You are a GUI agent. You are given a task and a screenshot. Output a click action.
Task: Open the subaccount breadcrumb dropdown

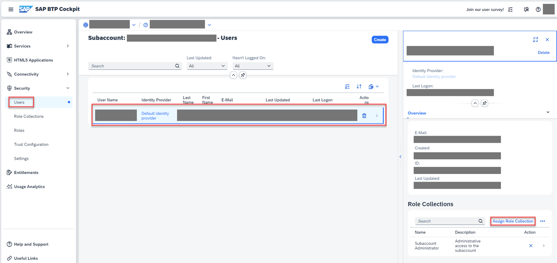pos(209,25)
